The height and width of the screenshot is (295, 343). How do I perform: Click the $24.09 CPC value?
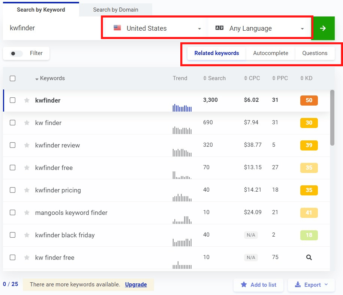pos(253,212)
